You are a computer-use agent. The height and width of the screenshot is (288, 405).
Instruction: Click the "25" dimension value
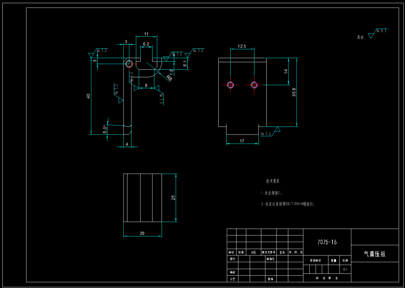pyautogui.click(x=173, y=198)
